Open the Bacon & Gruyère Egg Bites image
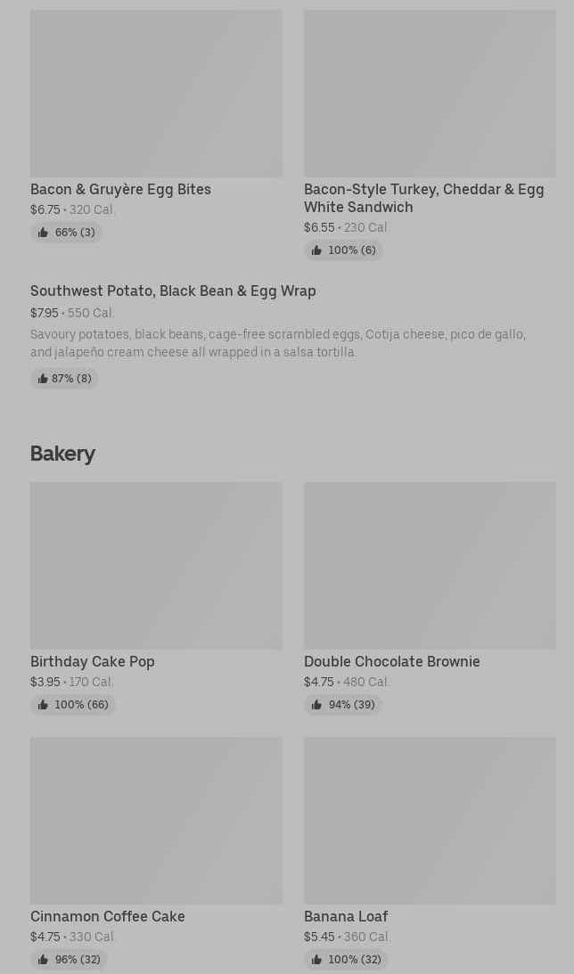The width and height of the screenshot is (574, 974). click(x=156, y=94)
